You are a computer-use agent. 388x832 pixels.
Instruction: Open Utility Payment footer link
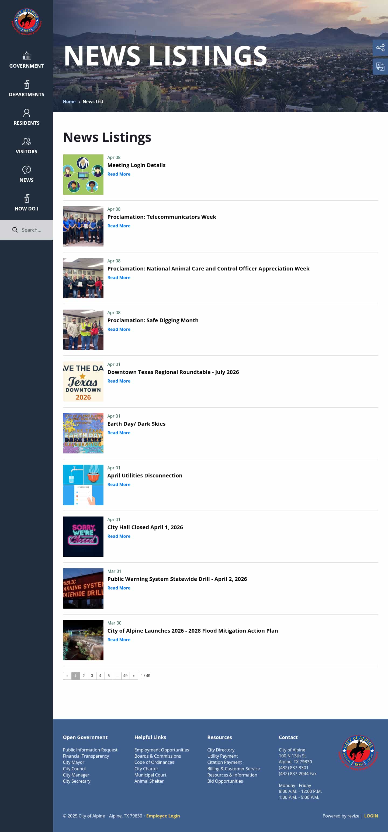223,756
